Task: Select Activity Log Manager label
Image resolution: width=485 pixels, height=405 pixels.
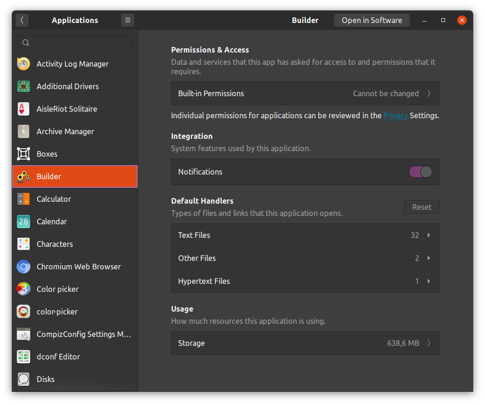Action: click(73, 64)
